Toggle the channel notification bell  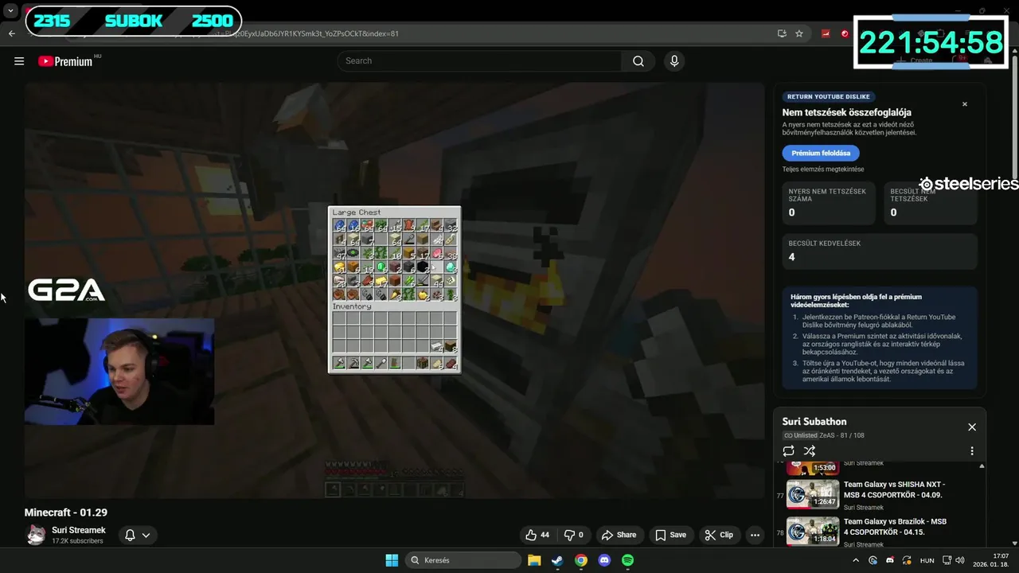coord(130,535)
